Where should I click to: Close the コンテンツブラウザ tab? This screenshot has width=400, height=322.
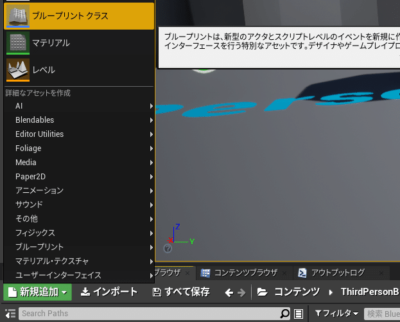pos(284,273)
